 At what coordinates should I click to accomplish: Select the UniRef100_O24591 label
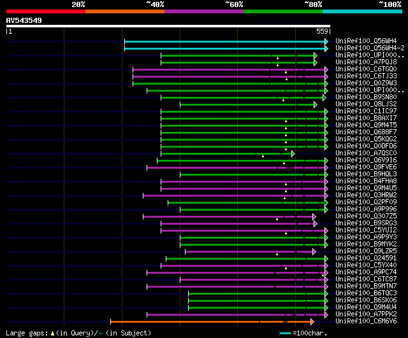click(x=366, y=258)
